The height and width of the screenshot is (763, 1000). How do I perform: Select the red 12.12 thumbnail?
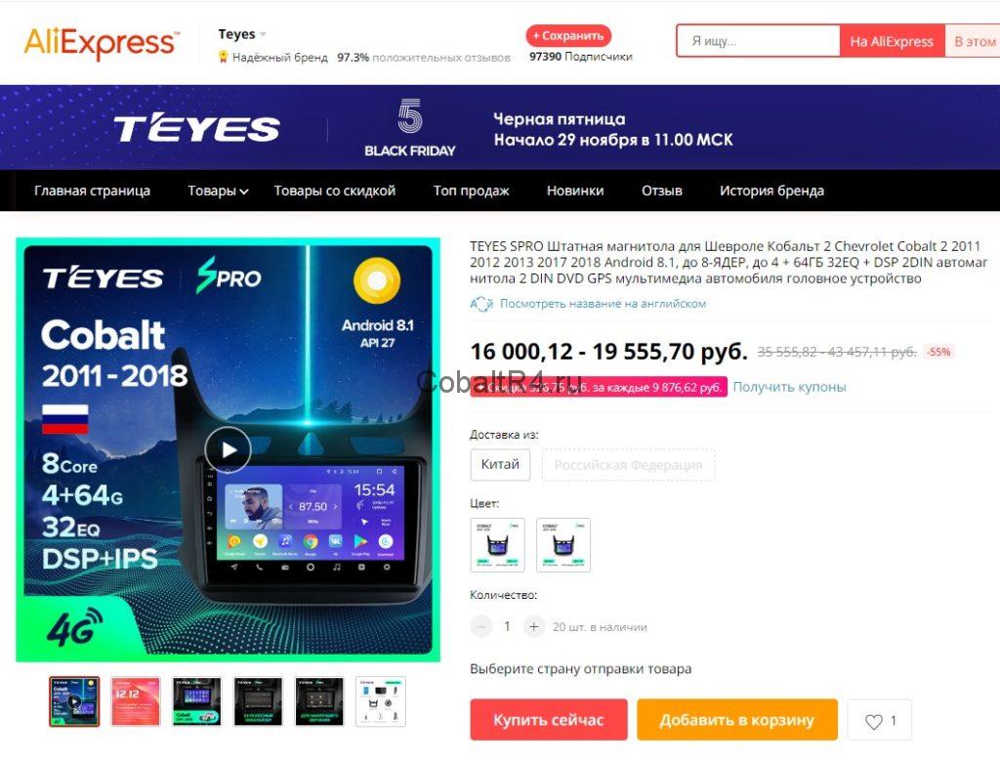click(135, 701)
